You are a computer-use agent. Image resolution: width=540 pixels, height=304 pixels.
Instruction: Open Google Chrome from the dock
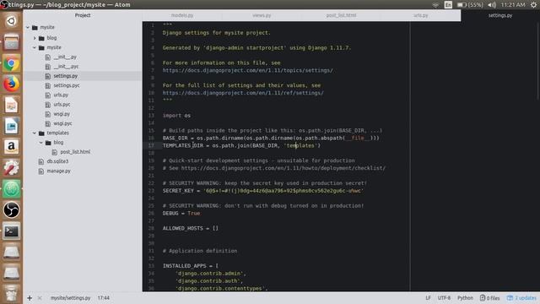[x=11, y=63]
